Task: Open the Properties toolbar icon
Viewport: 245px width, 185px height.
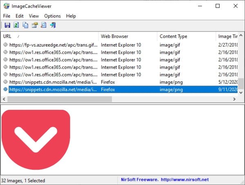Action: tap(35, 25)
